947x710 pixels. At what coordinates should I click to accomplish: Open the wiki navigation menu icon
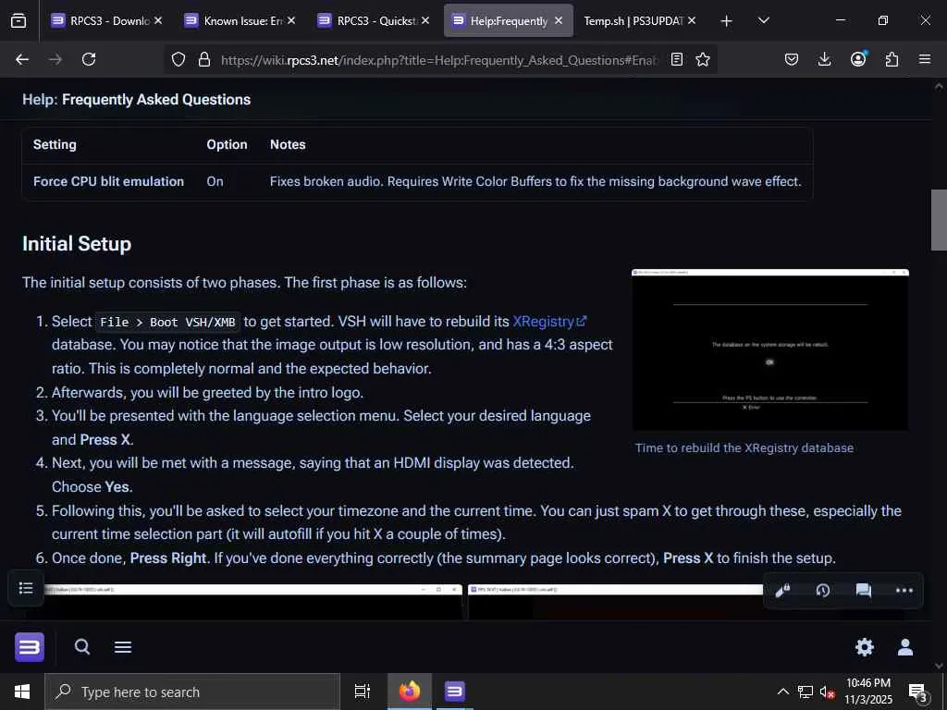(x=123, y=647)
